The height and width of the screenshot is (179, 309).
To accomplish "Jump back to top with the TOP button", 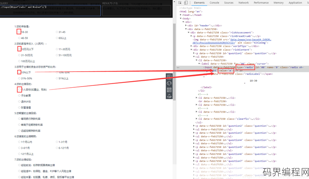I will coord(169,96).
